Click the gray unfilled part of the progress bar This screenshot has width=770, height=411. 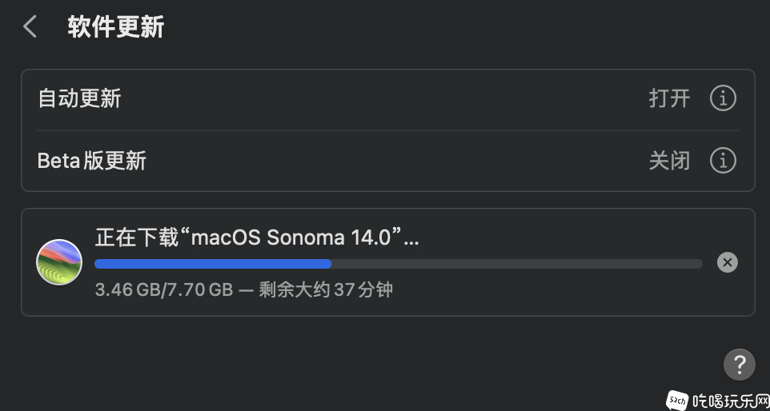pyautogui.click(x=517, y=264)
